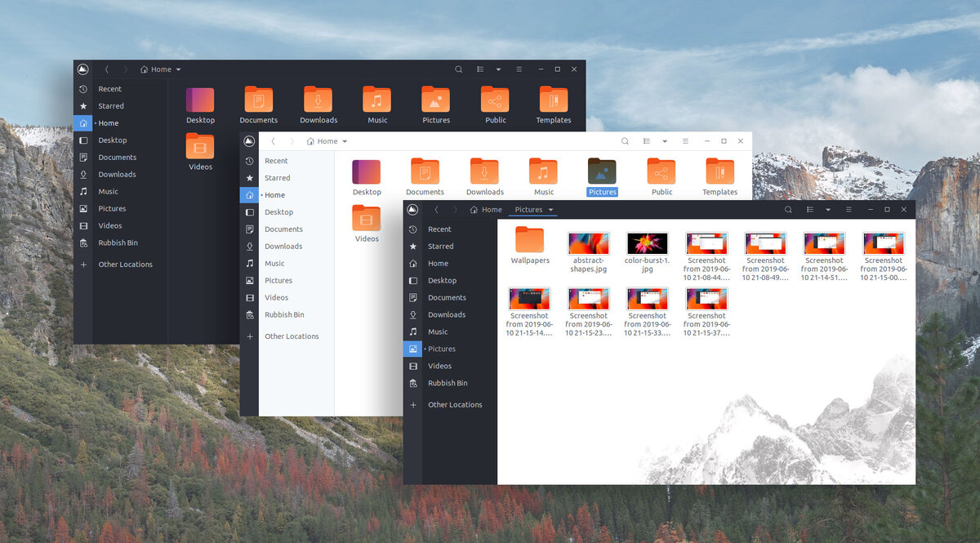The width and height of the screenshot is (980, 543).
Task: Select highlighted Pictures sidebar icon in front window
Action: pyautogui.click(x=413, y=349)
